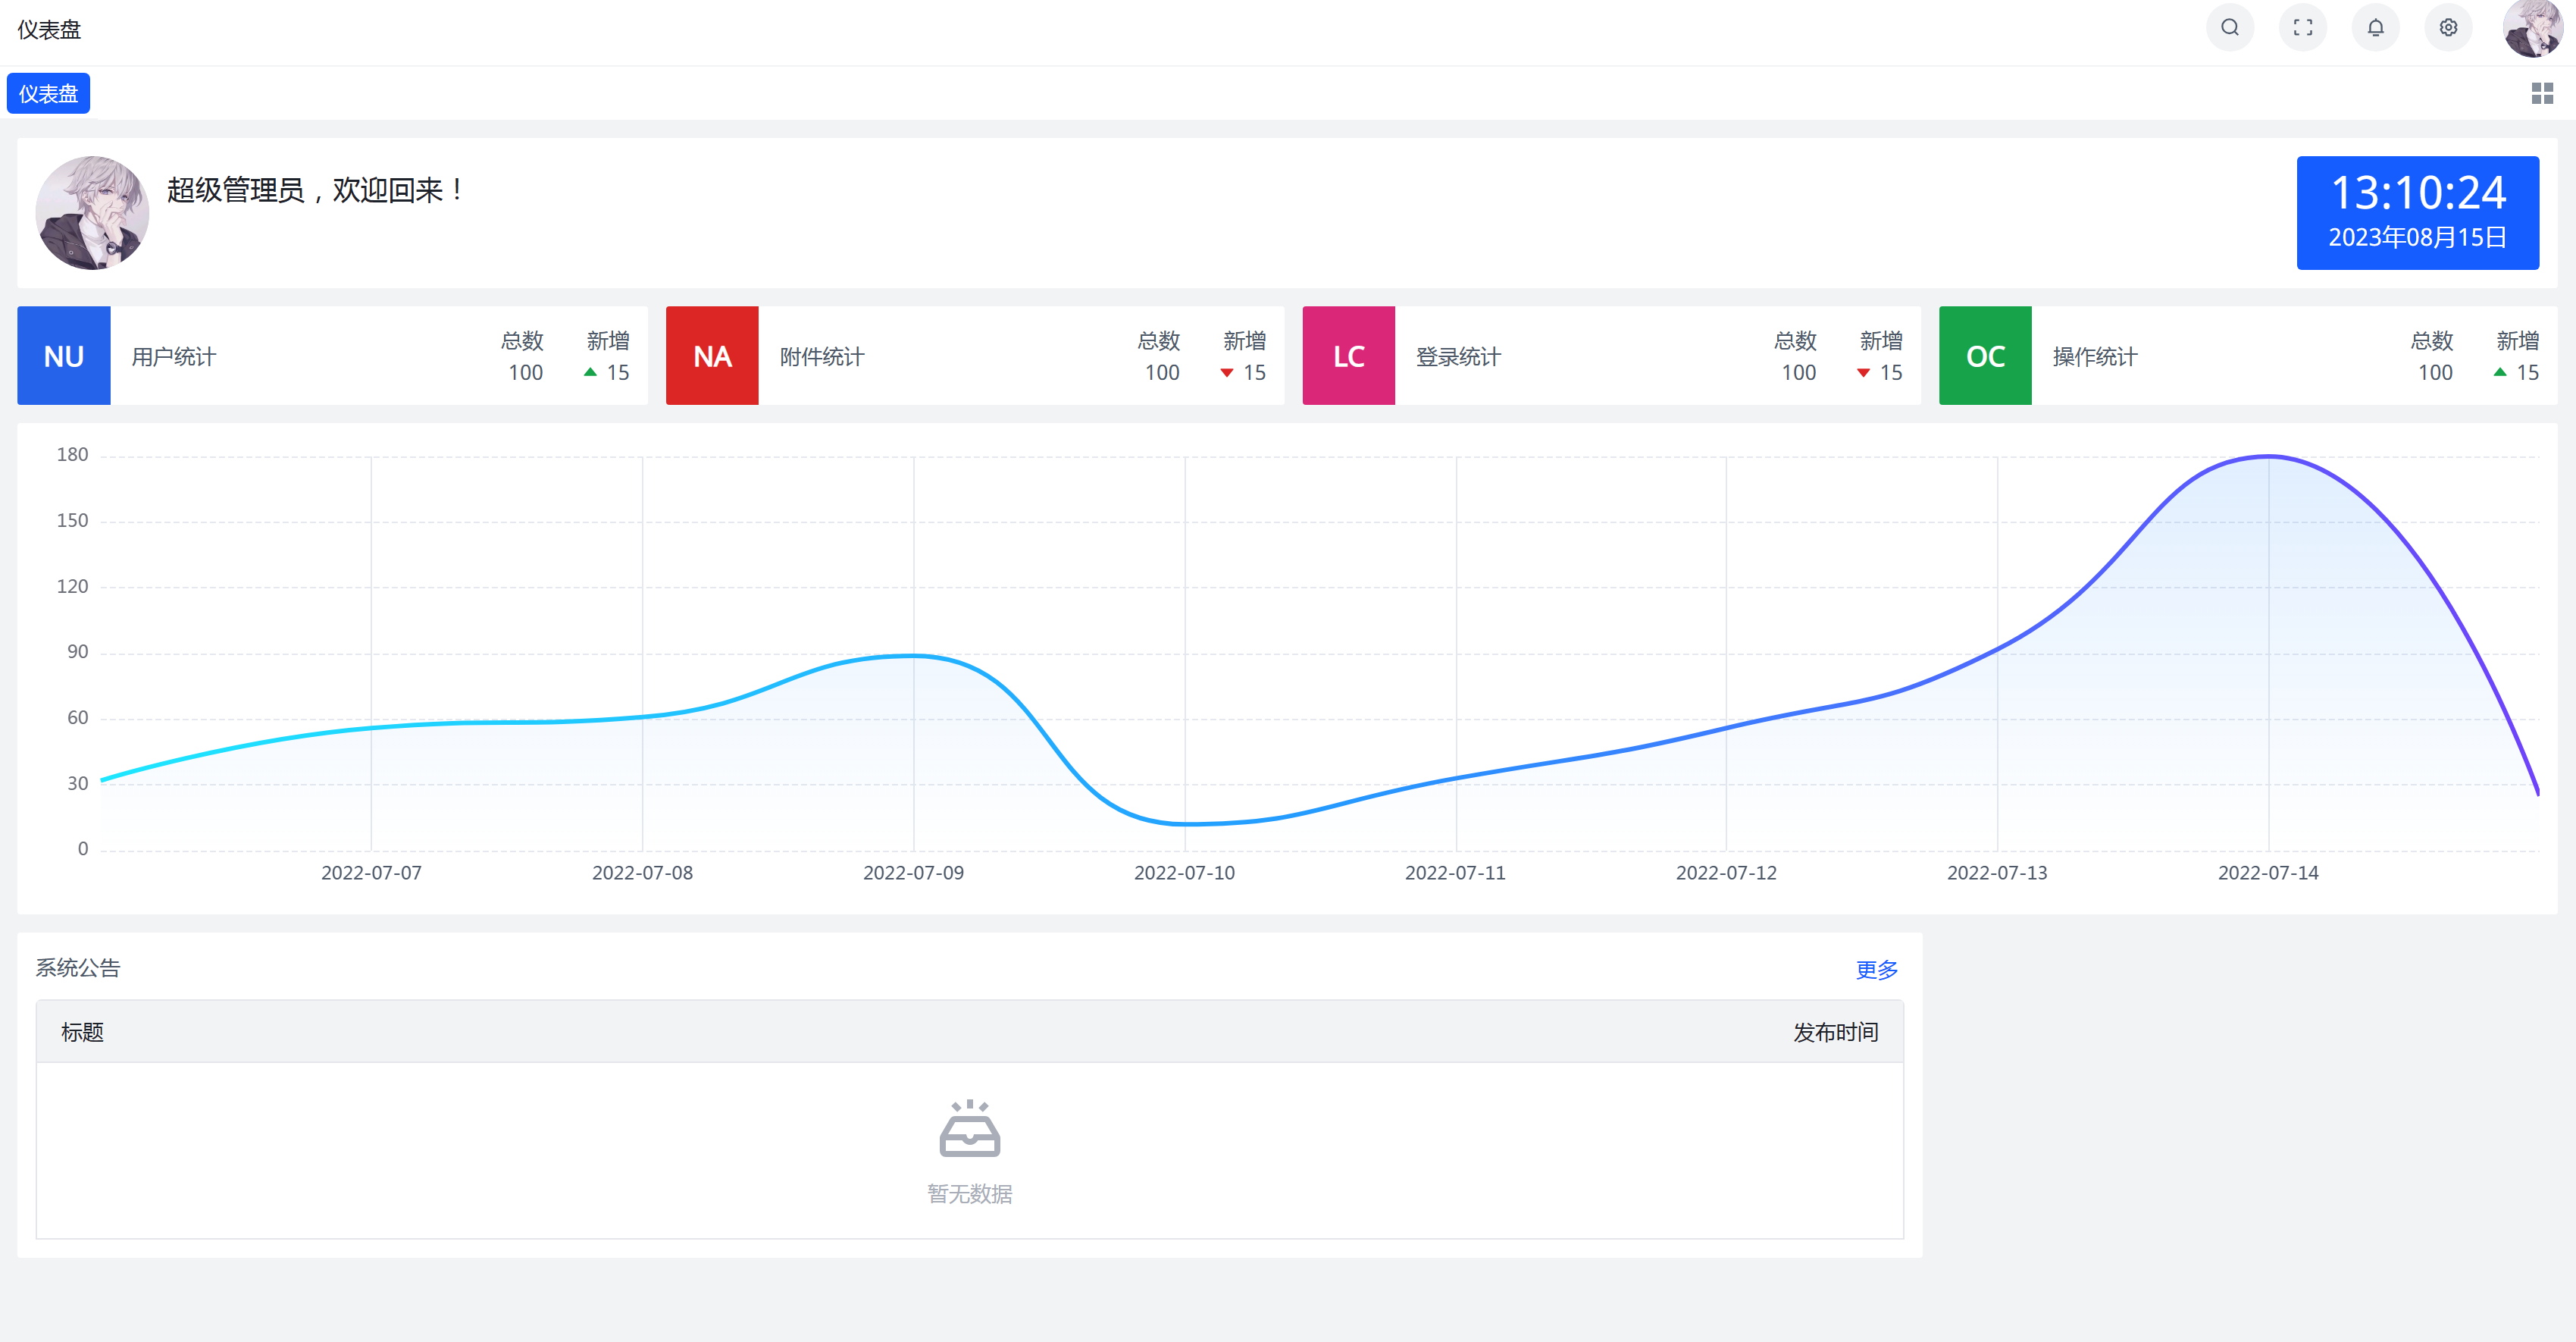Click chart point at 2022-07-09
Viewport: 2576px width, 1342px height.
click(x=913, y=656)
